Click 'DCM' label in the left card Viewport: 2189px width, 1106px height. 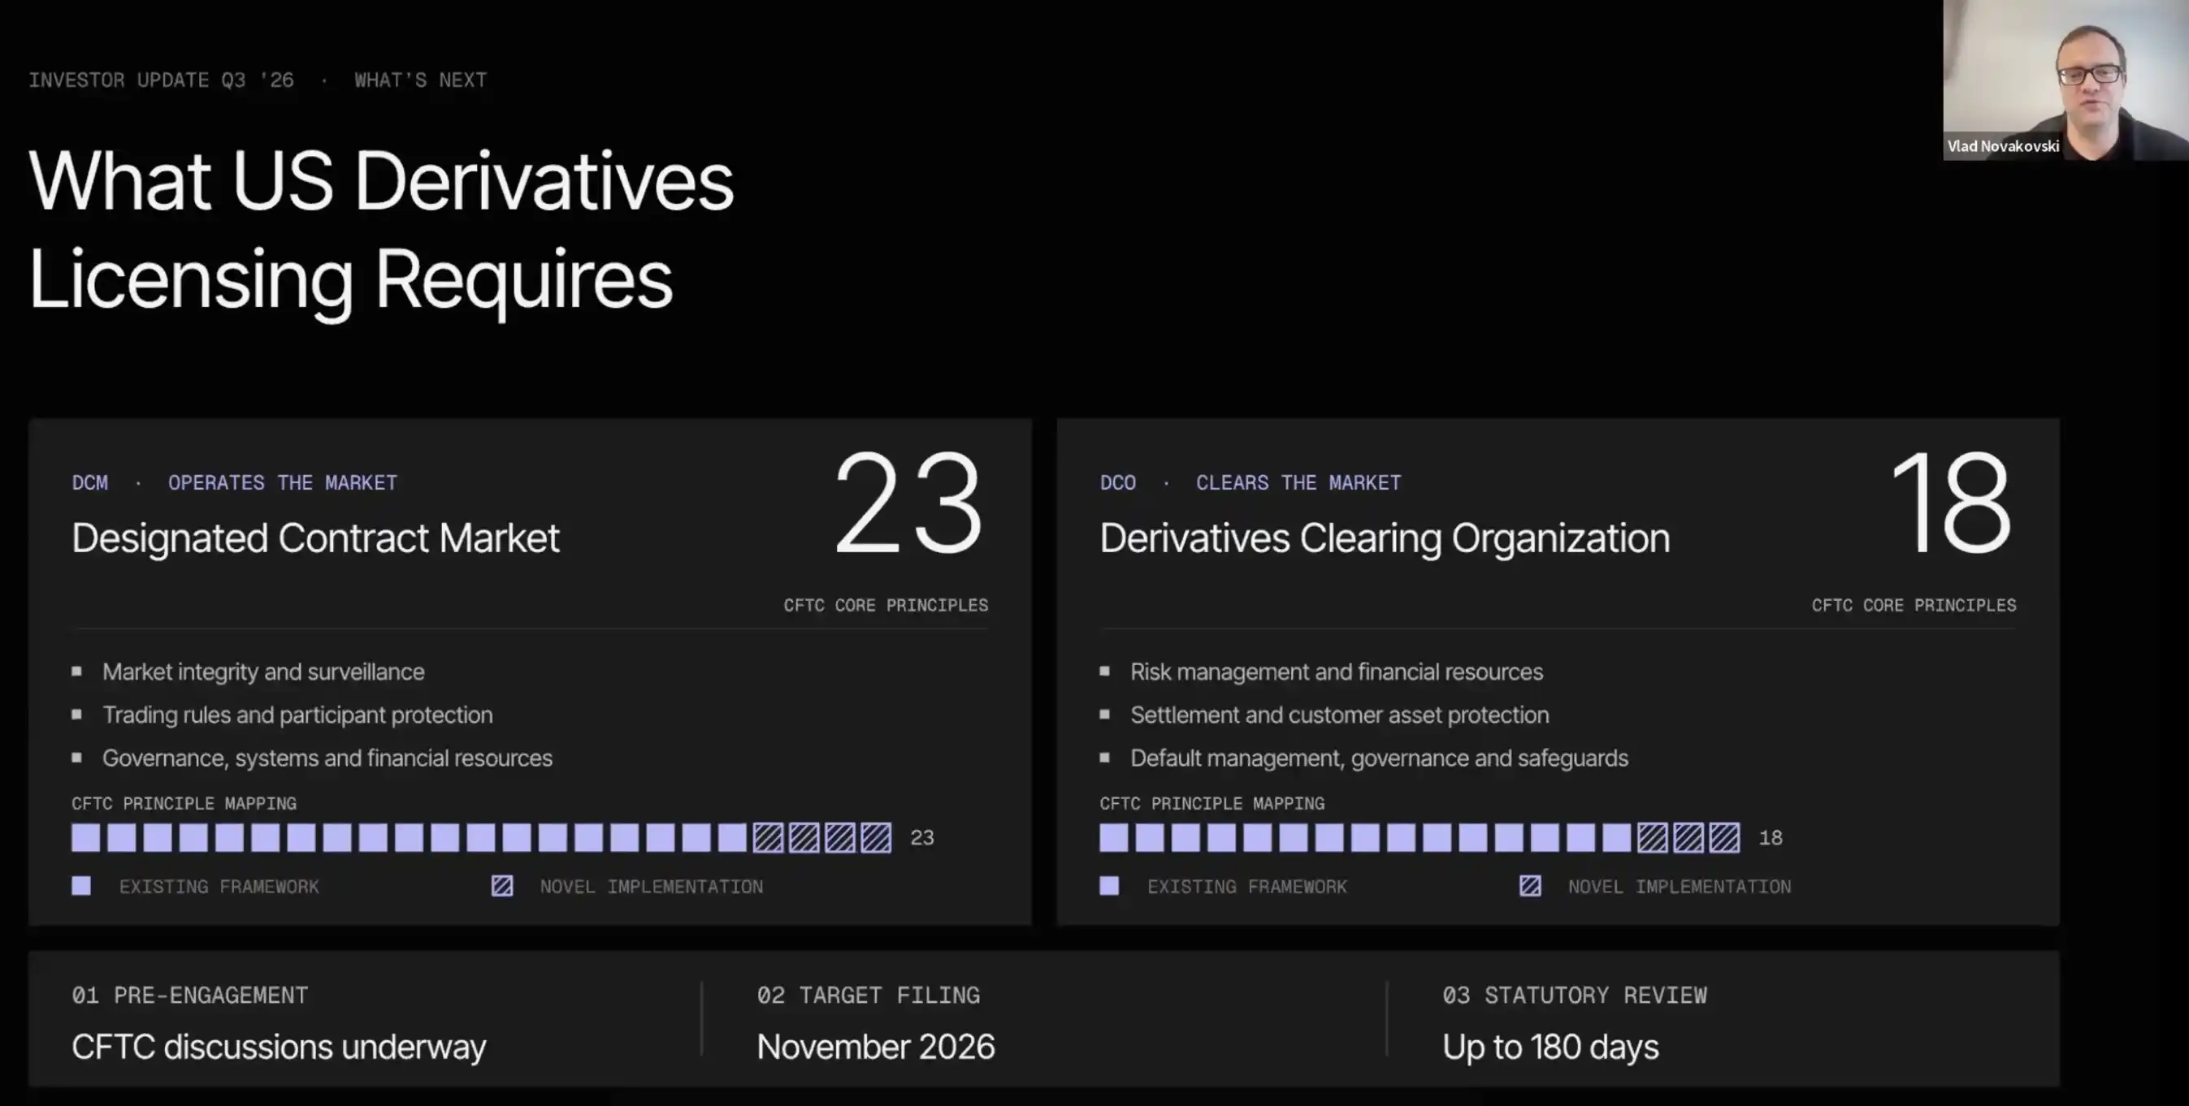(x=90, y=482)
